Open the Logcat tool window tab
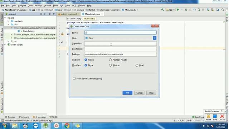The image size is (229, 129). 24,117
